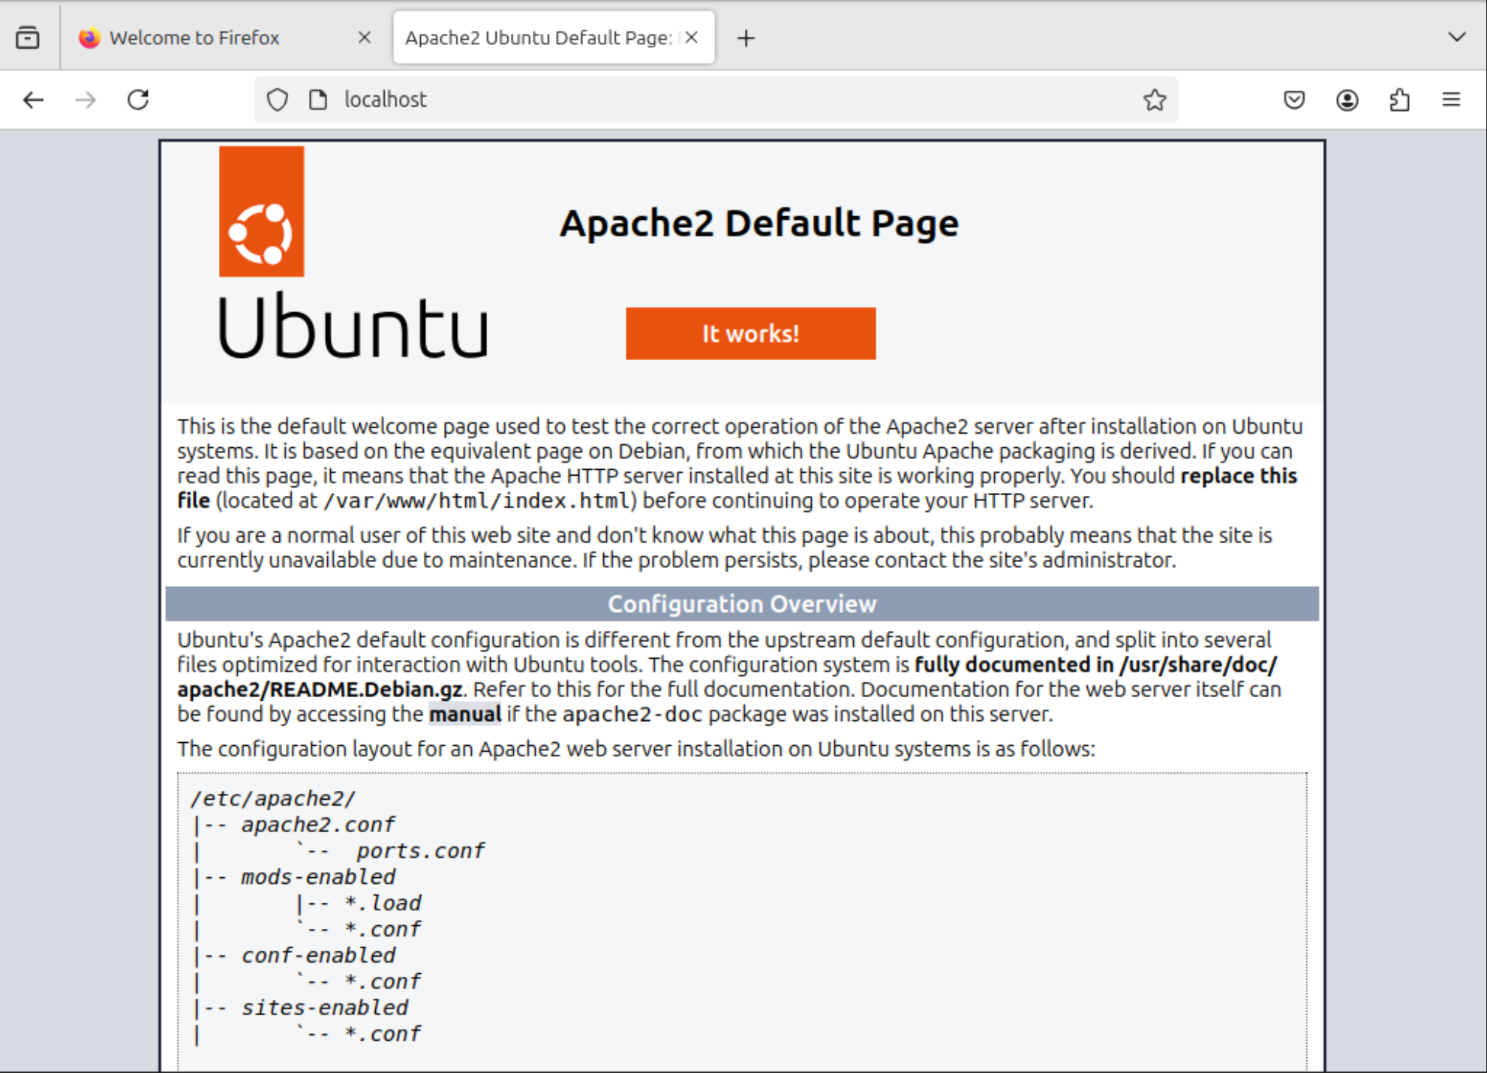1487x1073 pixels.
Task: Bookmark the page with the star icon
Action: [1155, 99]
